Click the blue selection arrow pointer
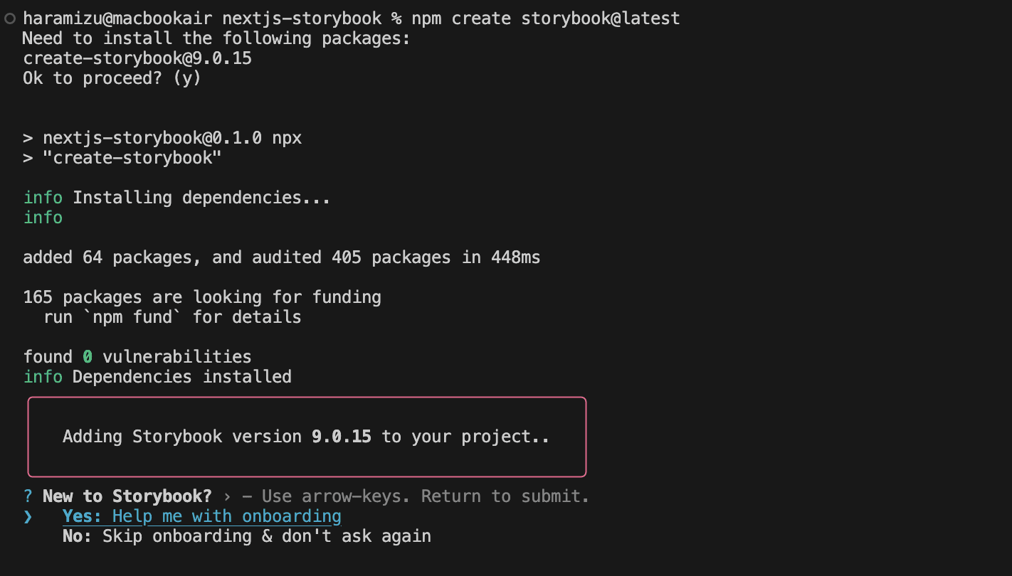1012x576 pixels. [28, 516]
